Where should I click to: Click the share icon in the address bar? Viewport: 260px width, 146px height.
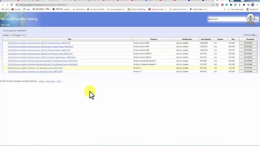tap(212, 5)
